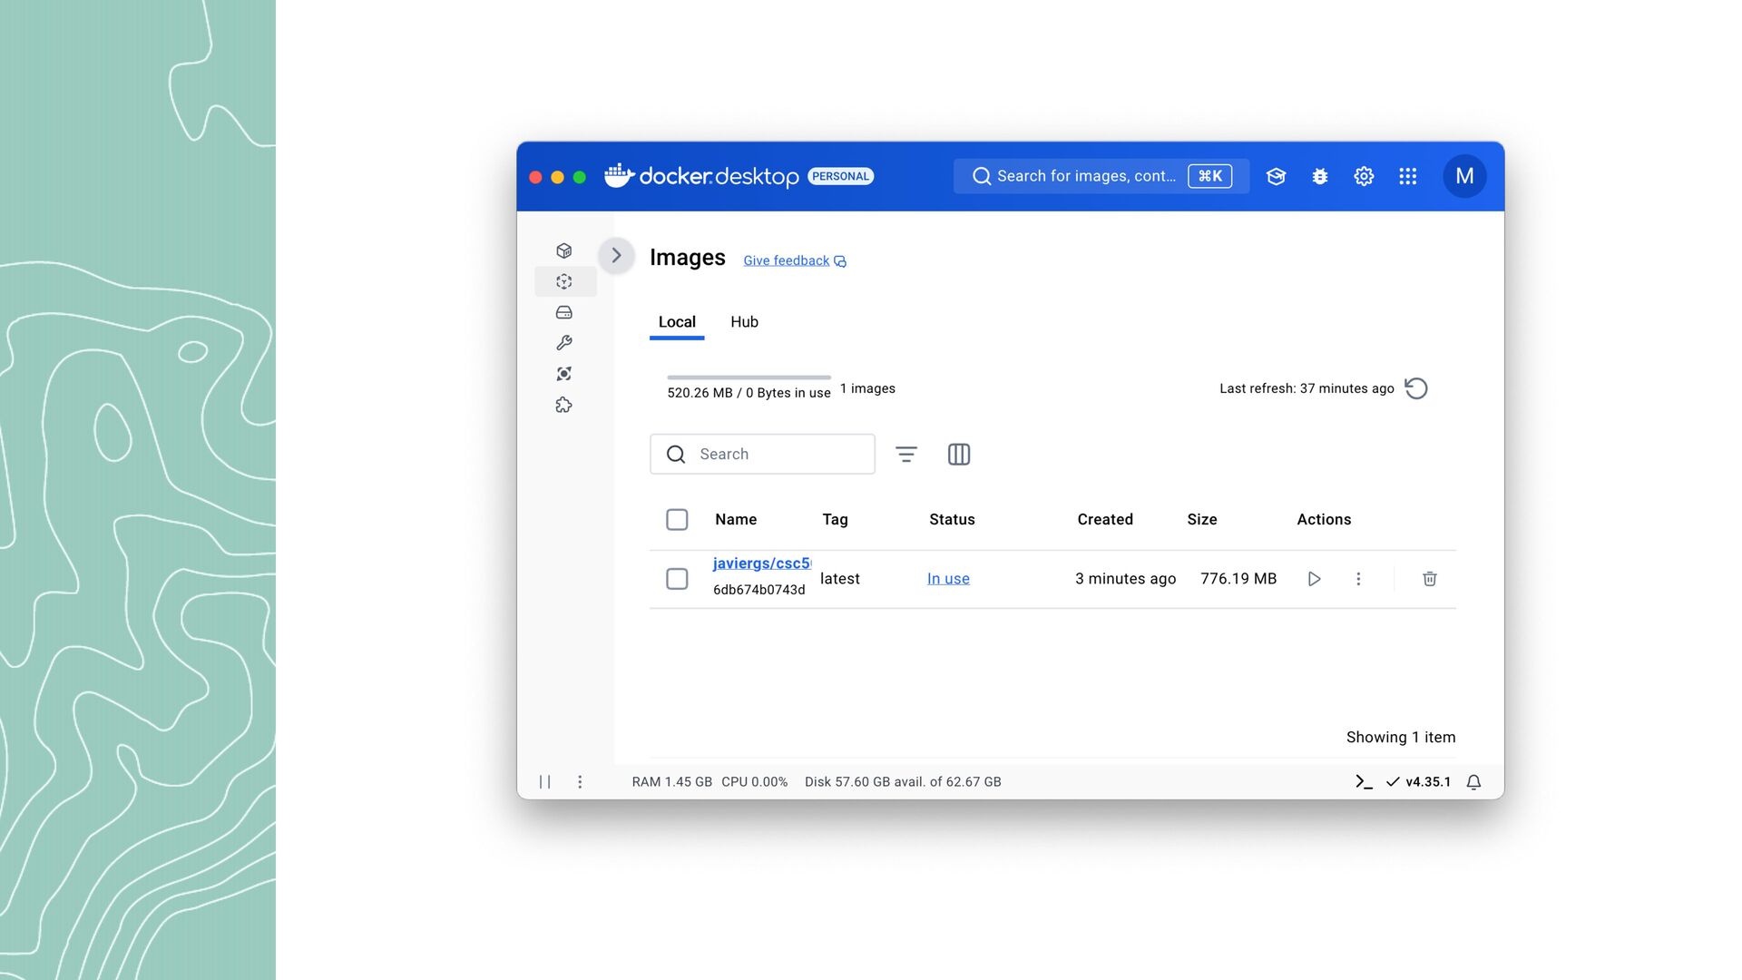Switch to the Hub tab
This screenshot has width=1742, height=980.
tap(744, 322)
